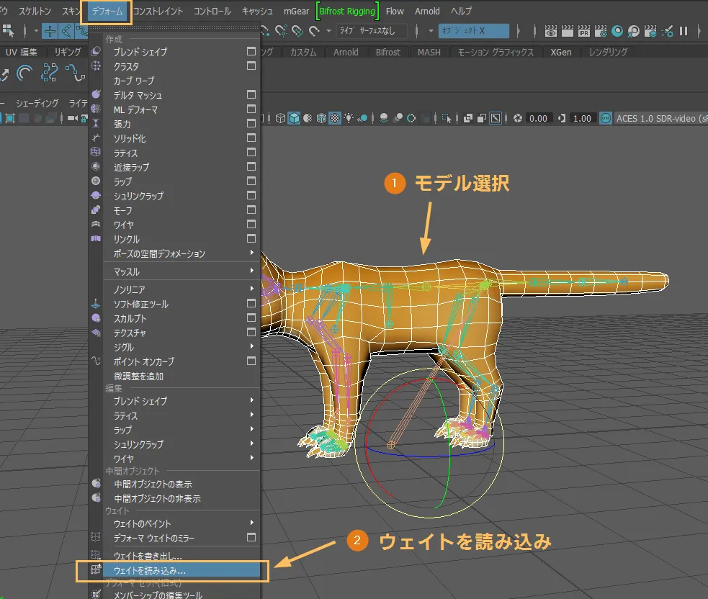Click the exposure value field 0.00
708x599 pixels.
(538, 118)
